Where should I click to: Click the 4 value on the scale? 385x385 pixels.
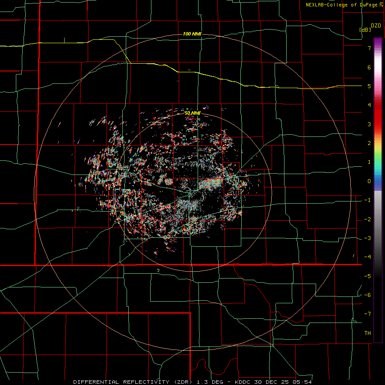pos(369,105)
